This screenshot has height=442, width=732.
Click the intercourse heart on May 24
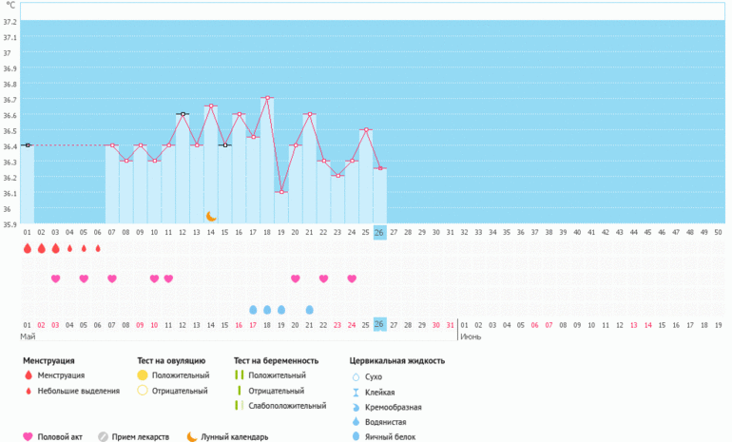pyautogui.click(x=352, y=279)
